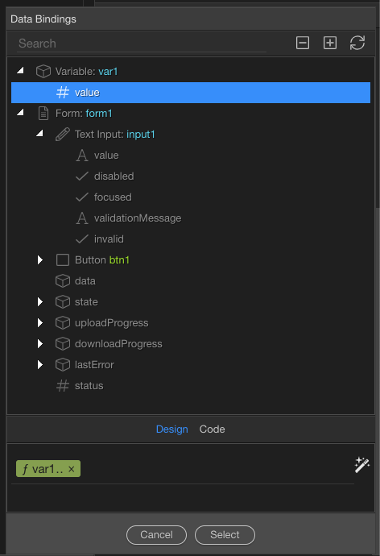Click the document icon beside Form form1
This screenshot has width=380, height=556.
[x=43, y=114]
